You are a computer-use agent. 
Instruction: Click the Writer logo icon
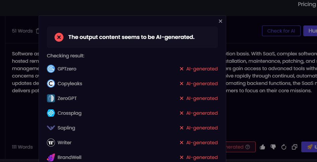coord(51,143)
